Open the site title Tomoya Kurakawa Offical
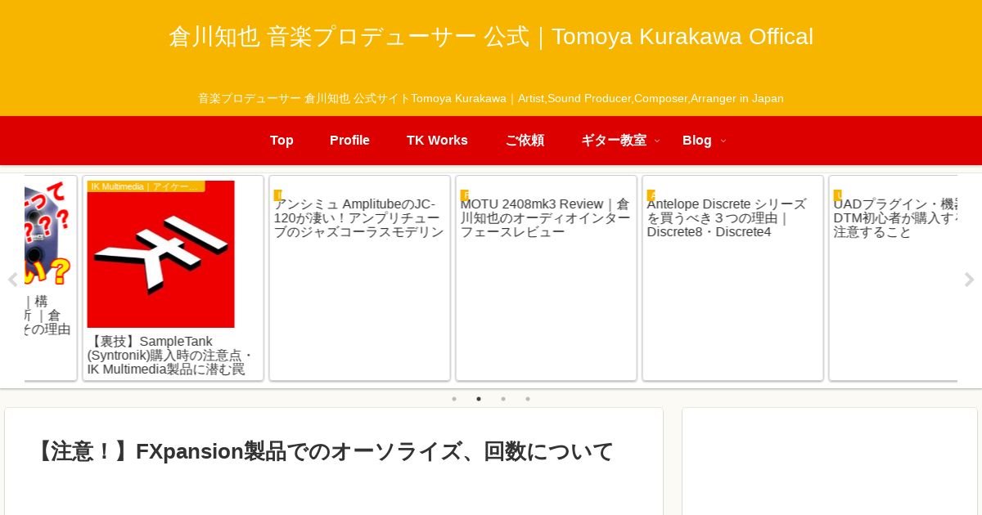 (x=491, y=37)
